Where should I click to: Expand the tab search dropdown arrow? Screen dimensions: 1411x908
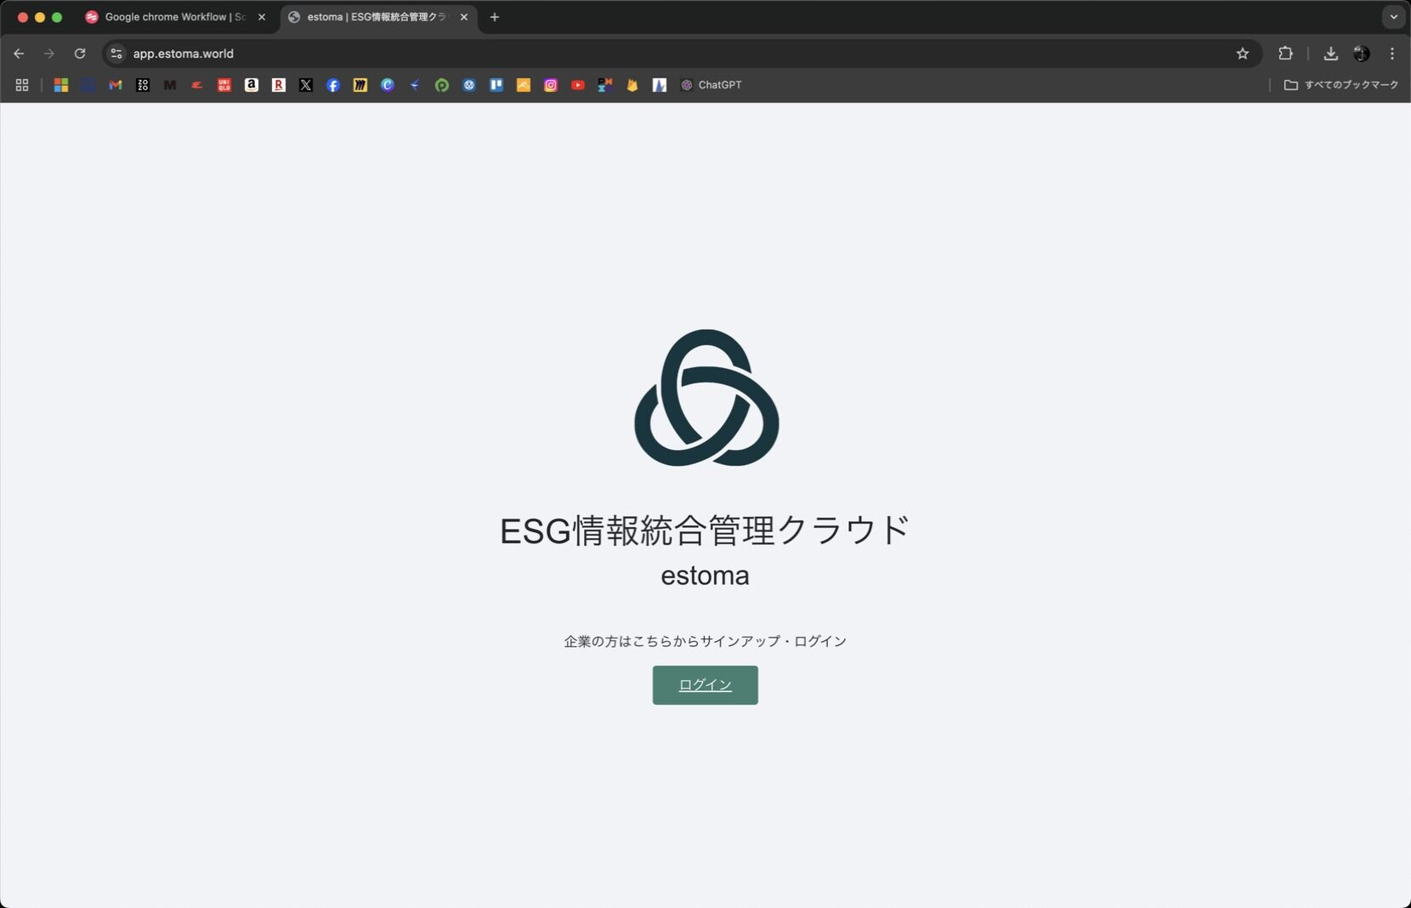tap(1393, 17)
